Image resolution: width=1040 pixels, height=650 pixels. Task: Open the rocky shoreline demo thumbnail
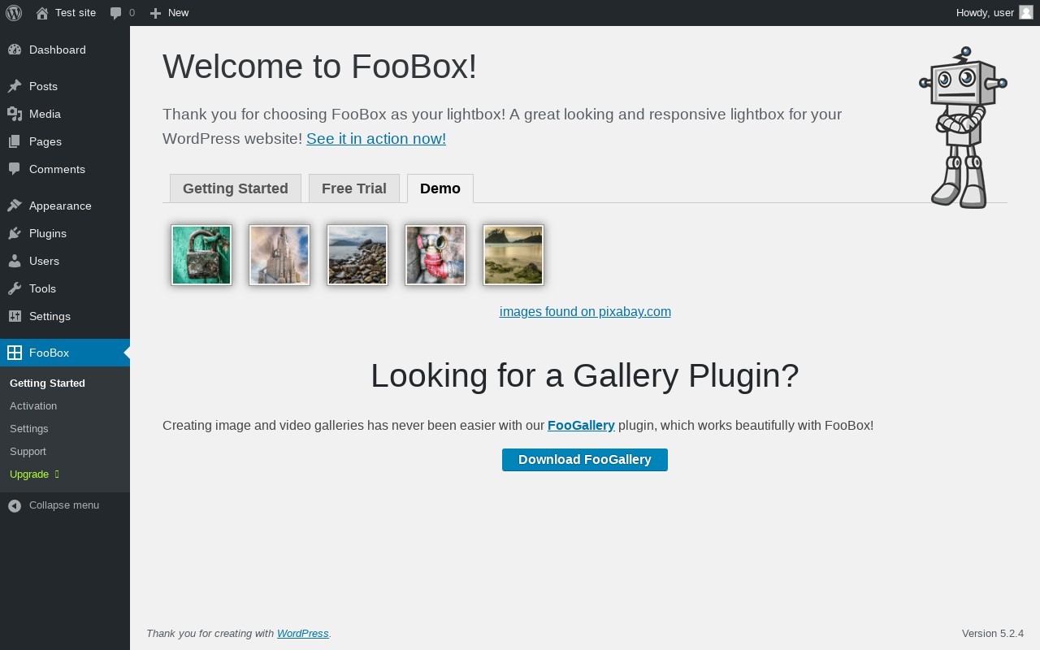coord(357,255)
